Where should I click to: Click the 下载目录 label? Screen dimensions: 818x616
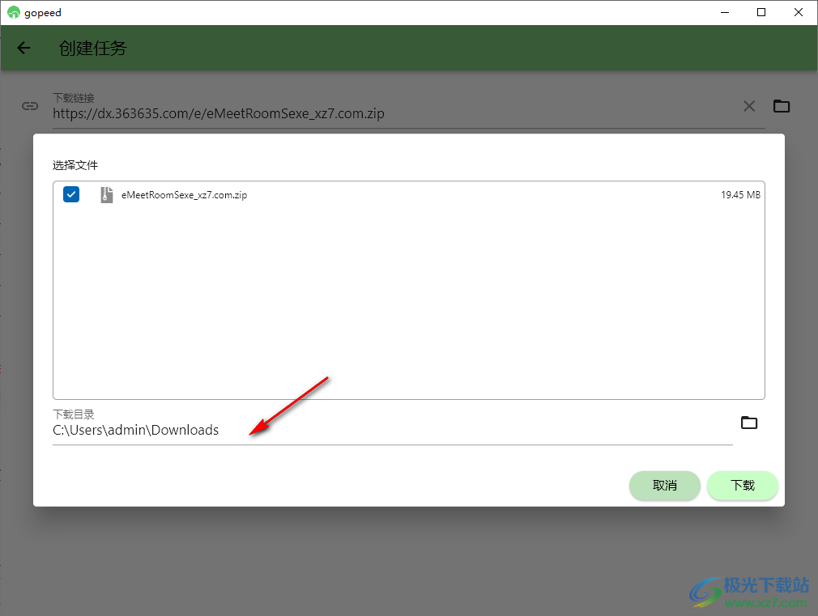[x=74, y=414]
